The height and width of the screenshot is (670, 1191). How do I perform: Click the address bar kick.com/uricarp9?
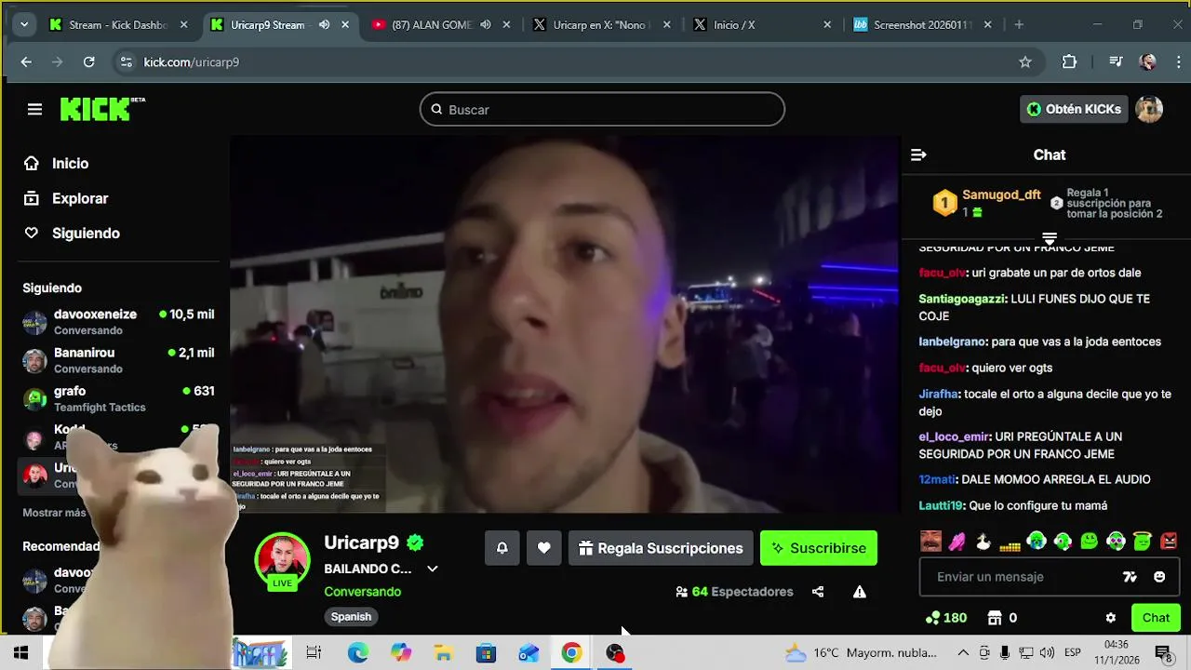192,61
